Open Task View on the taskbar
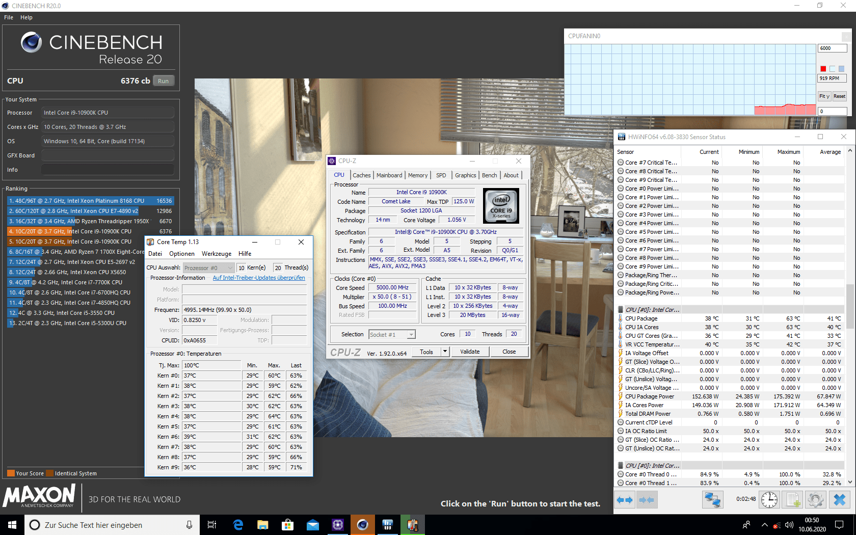 tap(212, 525)
